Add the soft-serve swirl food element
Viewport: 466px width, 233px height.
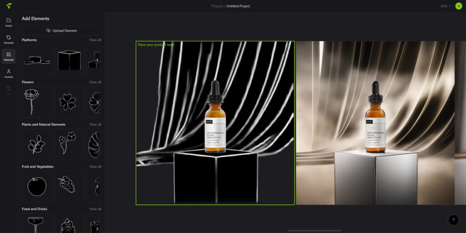pyautogui.click(x=69, y=223)
